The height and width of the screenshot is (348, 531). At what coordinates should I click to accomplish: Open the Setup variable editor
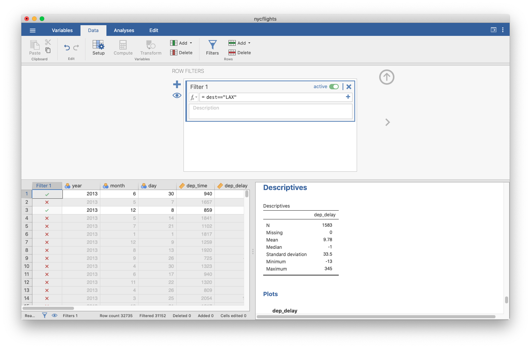tap(98, 47)
